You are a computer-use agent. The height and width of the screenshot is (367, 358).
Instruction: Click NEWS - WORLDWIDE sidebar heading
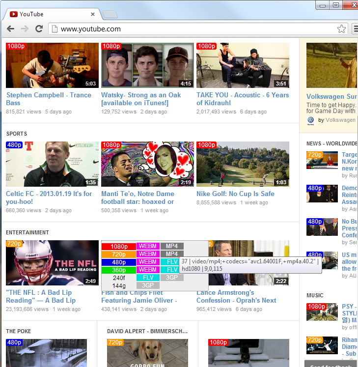[332, 143]
